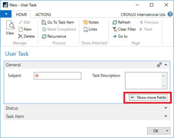The image size is (174, 138).
Task: Show attached Links
Action: click(90, 29)
